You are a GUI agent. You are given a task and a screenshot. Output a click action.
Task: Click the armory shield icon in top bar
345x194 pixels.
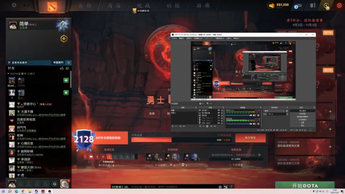click(x=313, y=6)
